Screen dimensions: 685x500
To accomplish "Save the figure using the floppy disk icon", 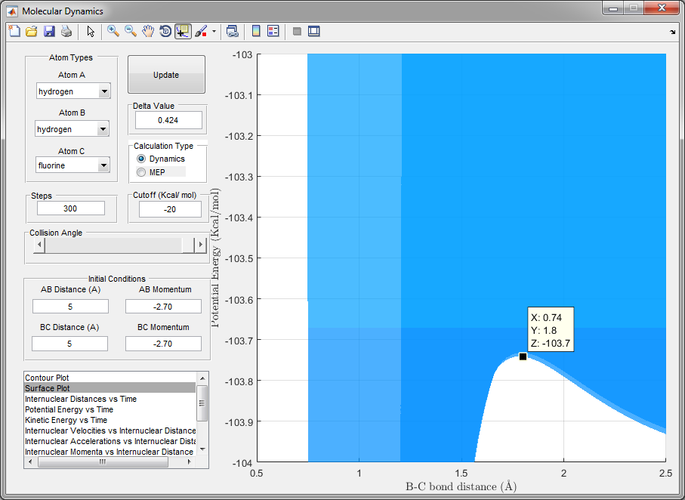I will [49, 31].
